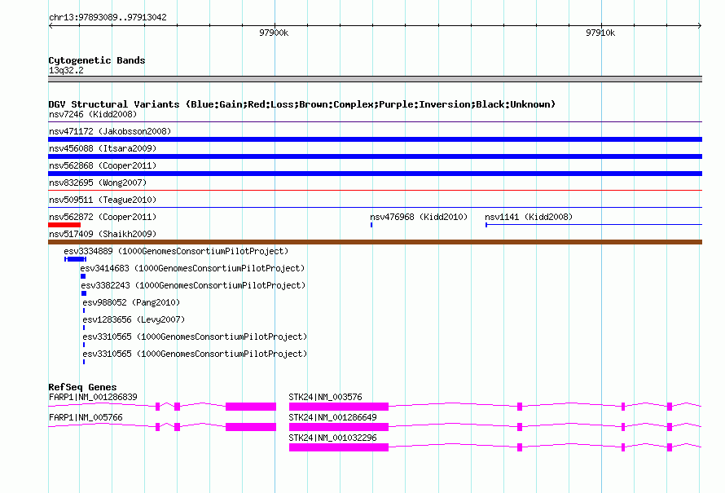The width and height of the screenshot is (725, 493).
Task: Select FARP1|NM_001286839 gene label
Action: click(93, 397)
